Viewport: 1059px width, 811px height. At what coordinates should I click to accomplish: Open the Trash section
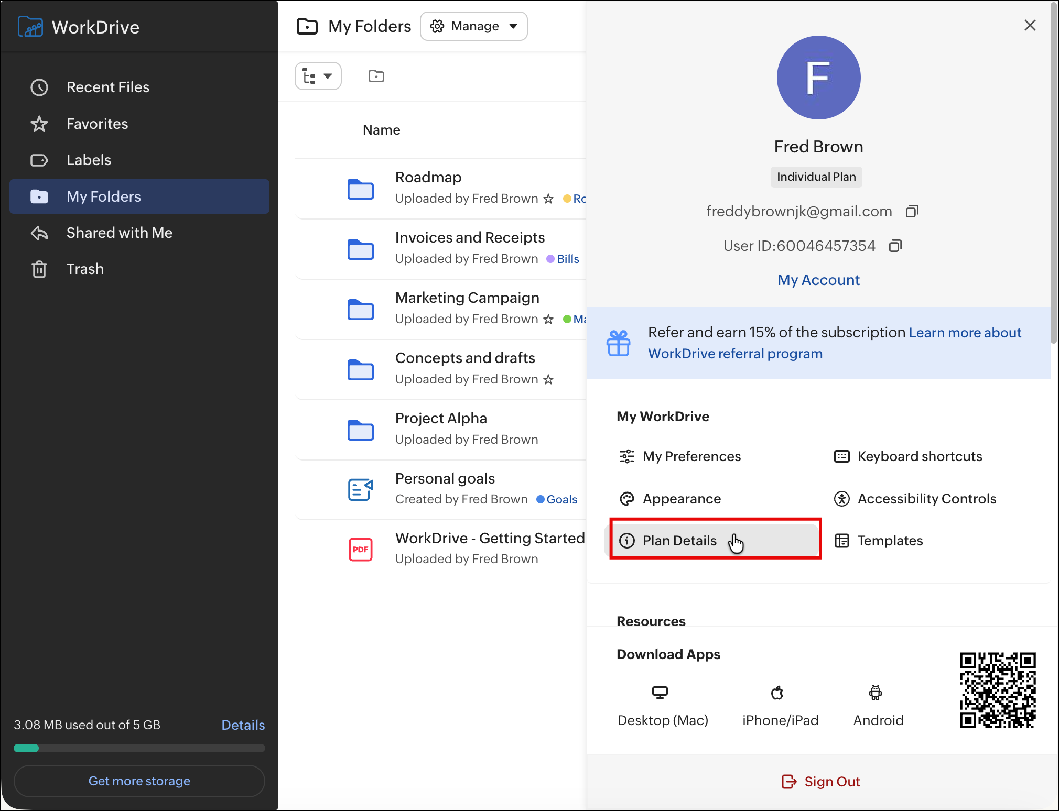[x=84, y=269]
